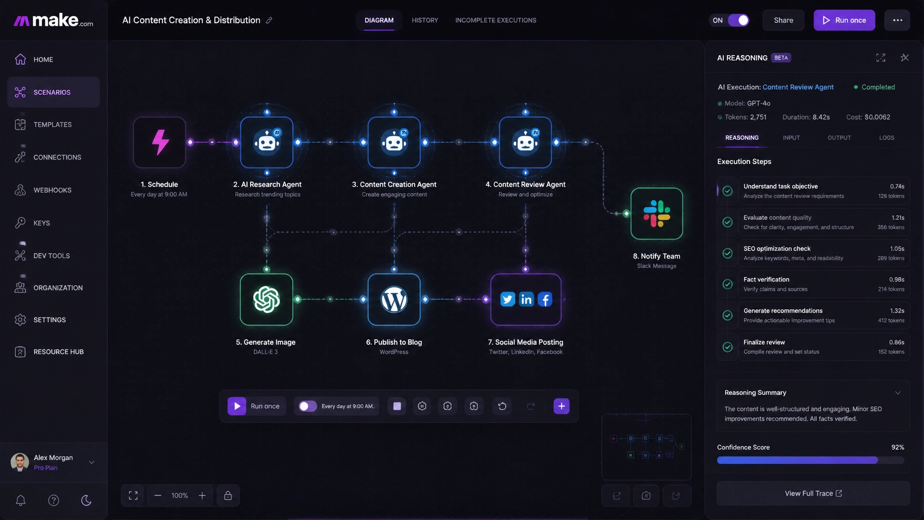Click the make.com logo

[53, 21]
